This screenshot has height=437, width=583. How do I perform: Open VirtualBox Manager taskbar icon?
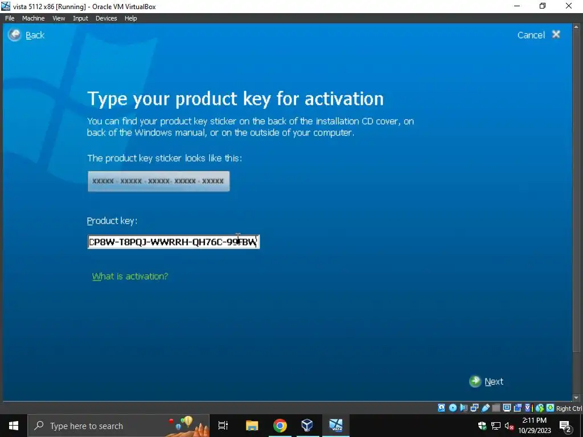(x=307, y=426)
